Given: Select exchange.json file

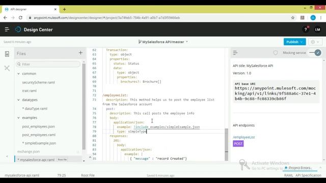Looking at the screenshot, I should [29, 151].
